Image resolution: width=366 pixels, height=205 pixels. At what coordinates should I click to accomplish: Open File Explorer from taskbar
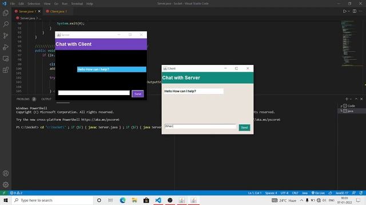(x=134, y=200)
